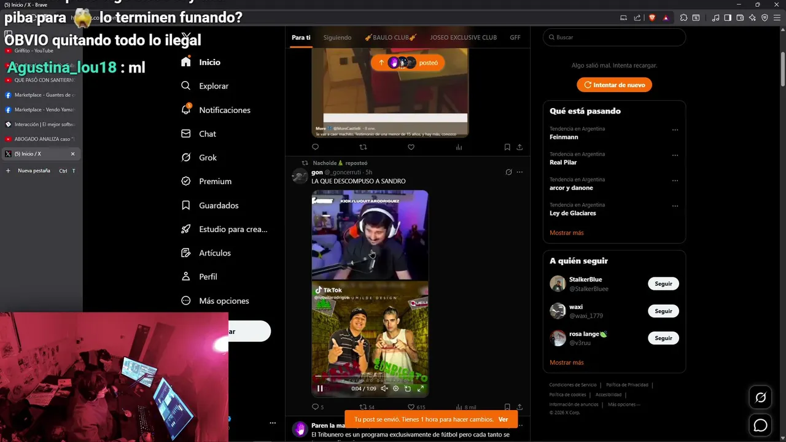Pause the playing video
The image size is (786, 442).
320,389
